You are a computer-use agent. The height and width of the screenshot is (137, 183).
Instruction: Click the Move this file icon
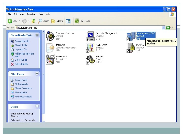(12, 45)
